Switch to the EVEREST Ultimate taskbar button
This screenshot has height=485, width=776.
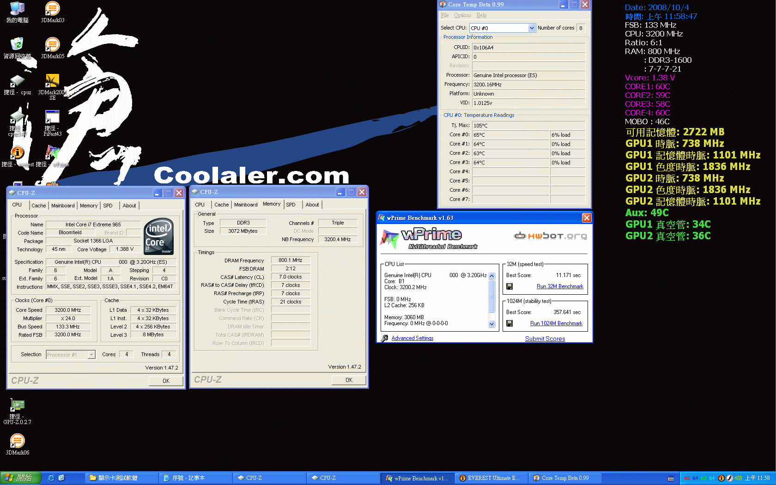(491, 478)
